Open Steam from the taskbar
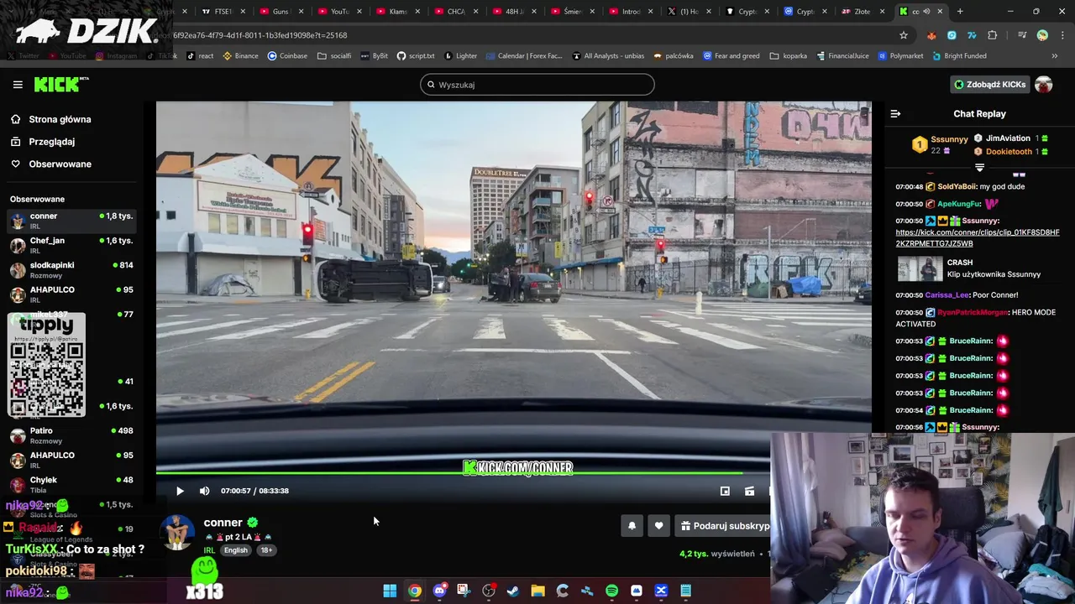The image size is (1075, 604). pos(513,591)
